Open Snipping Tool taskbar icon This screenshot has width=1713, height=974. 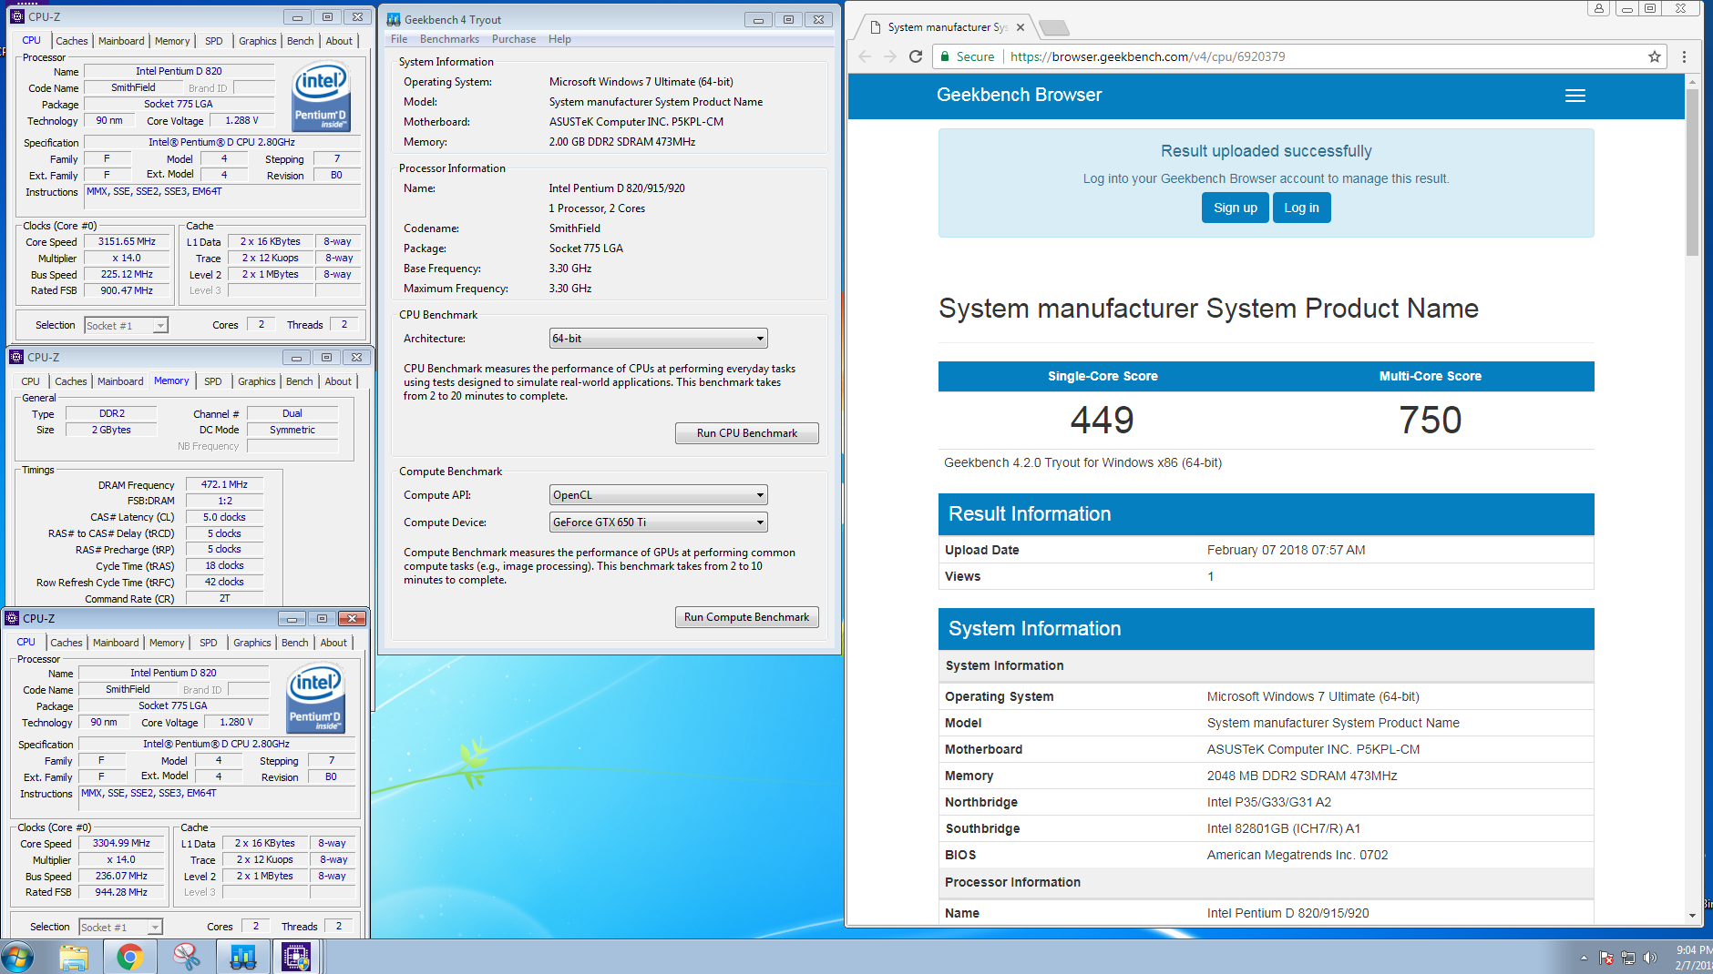point(187,957)
